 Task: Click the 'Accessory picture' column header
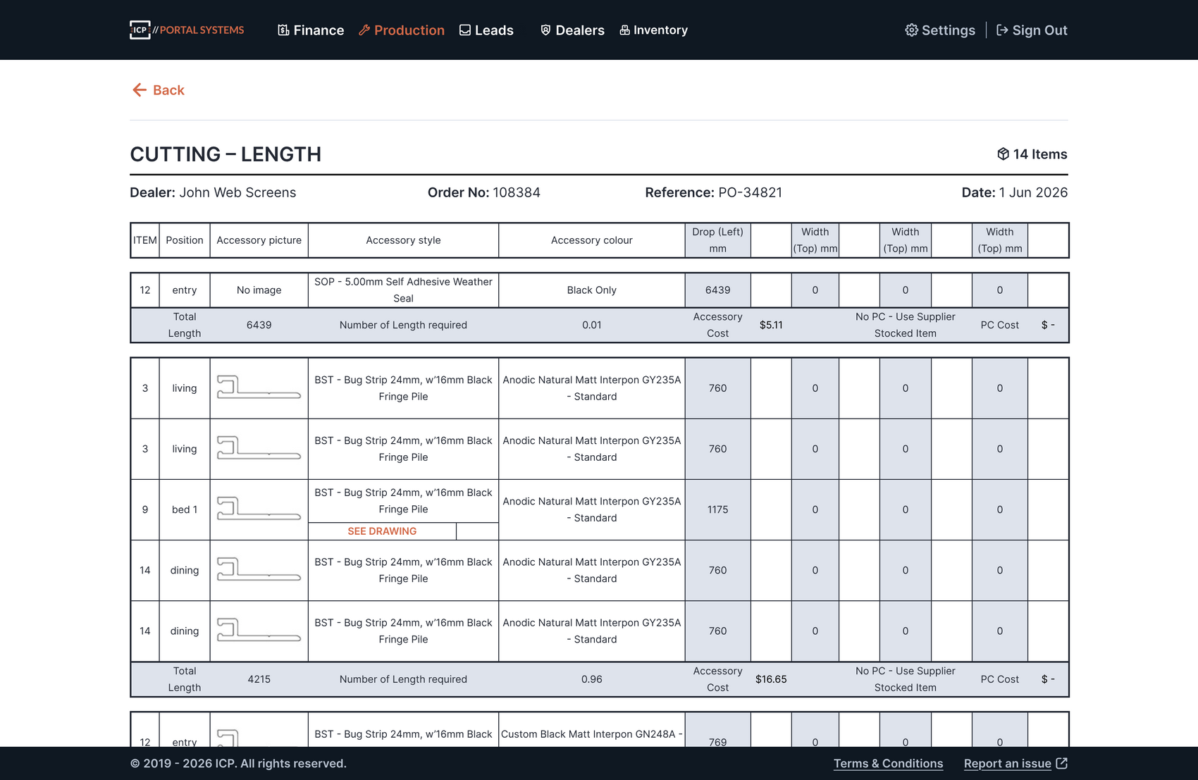pos(259,240)
